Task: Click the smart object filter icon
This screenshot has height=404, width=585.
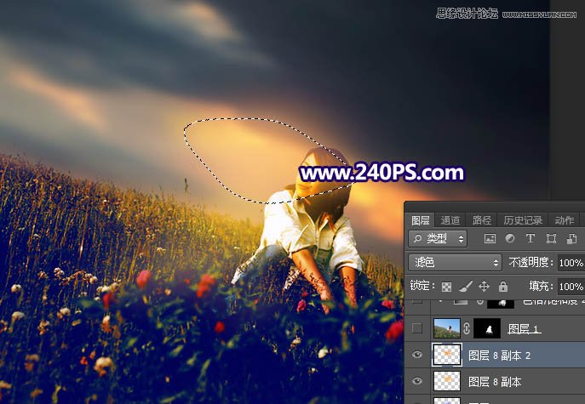Action: pyautogui.click(x=571, y=239)
